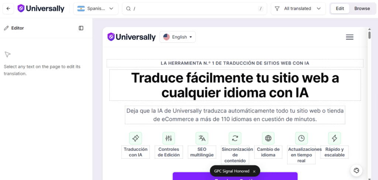Select the Traduce fácilmente headline

click(x=235, y=85)
